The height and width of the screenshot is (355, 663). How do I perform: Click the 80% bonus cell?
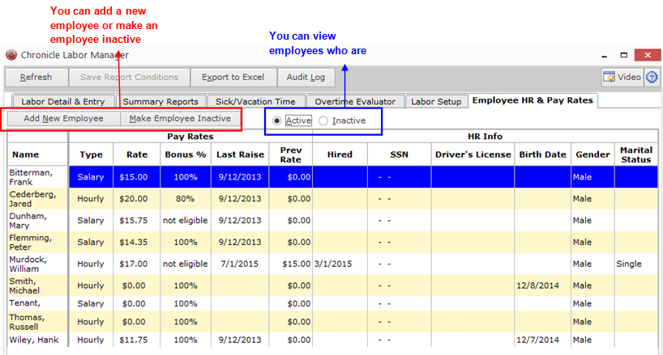click(185, 199)
